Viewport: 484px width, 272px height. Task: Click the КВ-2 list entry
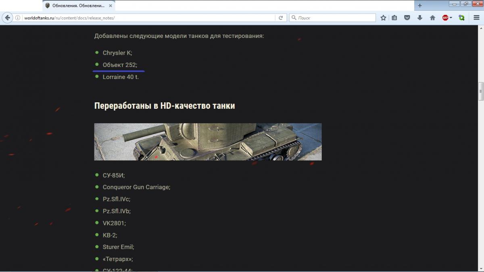(110, 235)
